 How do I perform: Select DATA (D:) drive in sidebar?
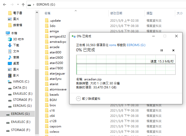tap(20, 87)
